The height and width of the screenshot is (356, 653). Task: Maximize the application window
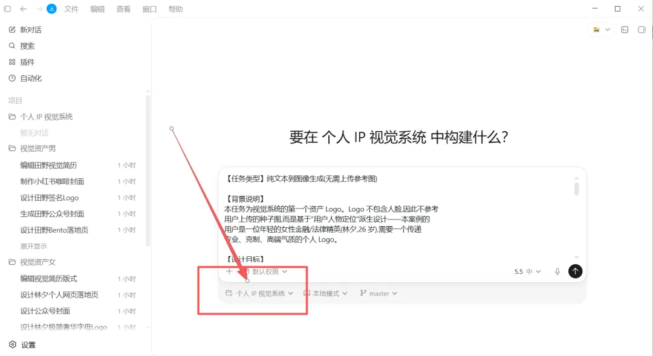pos(617,8)
